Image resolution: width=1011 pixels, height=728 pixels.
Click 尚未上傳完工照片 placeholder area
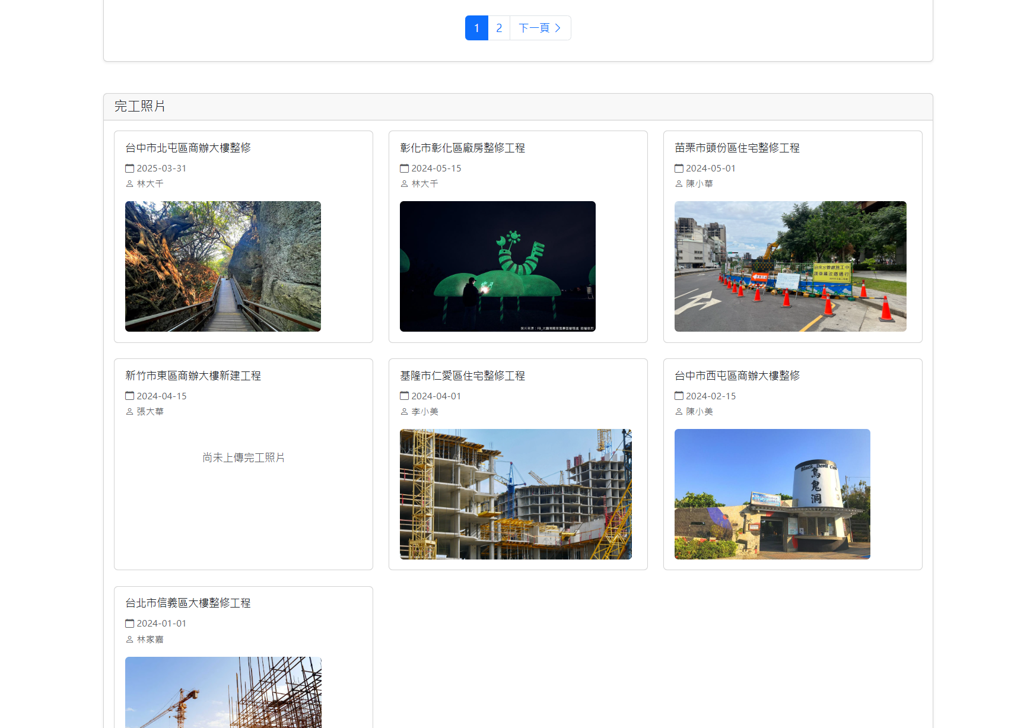tap(243, 457)
